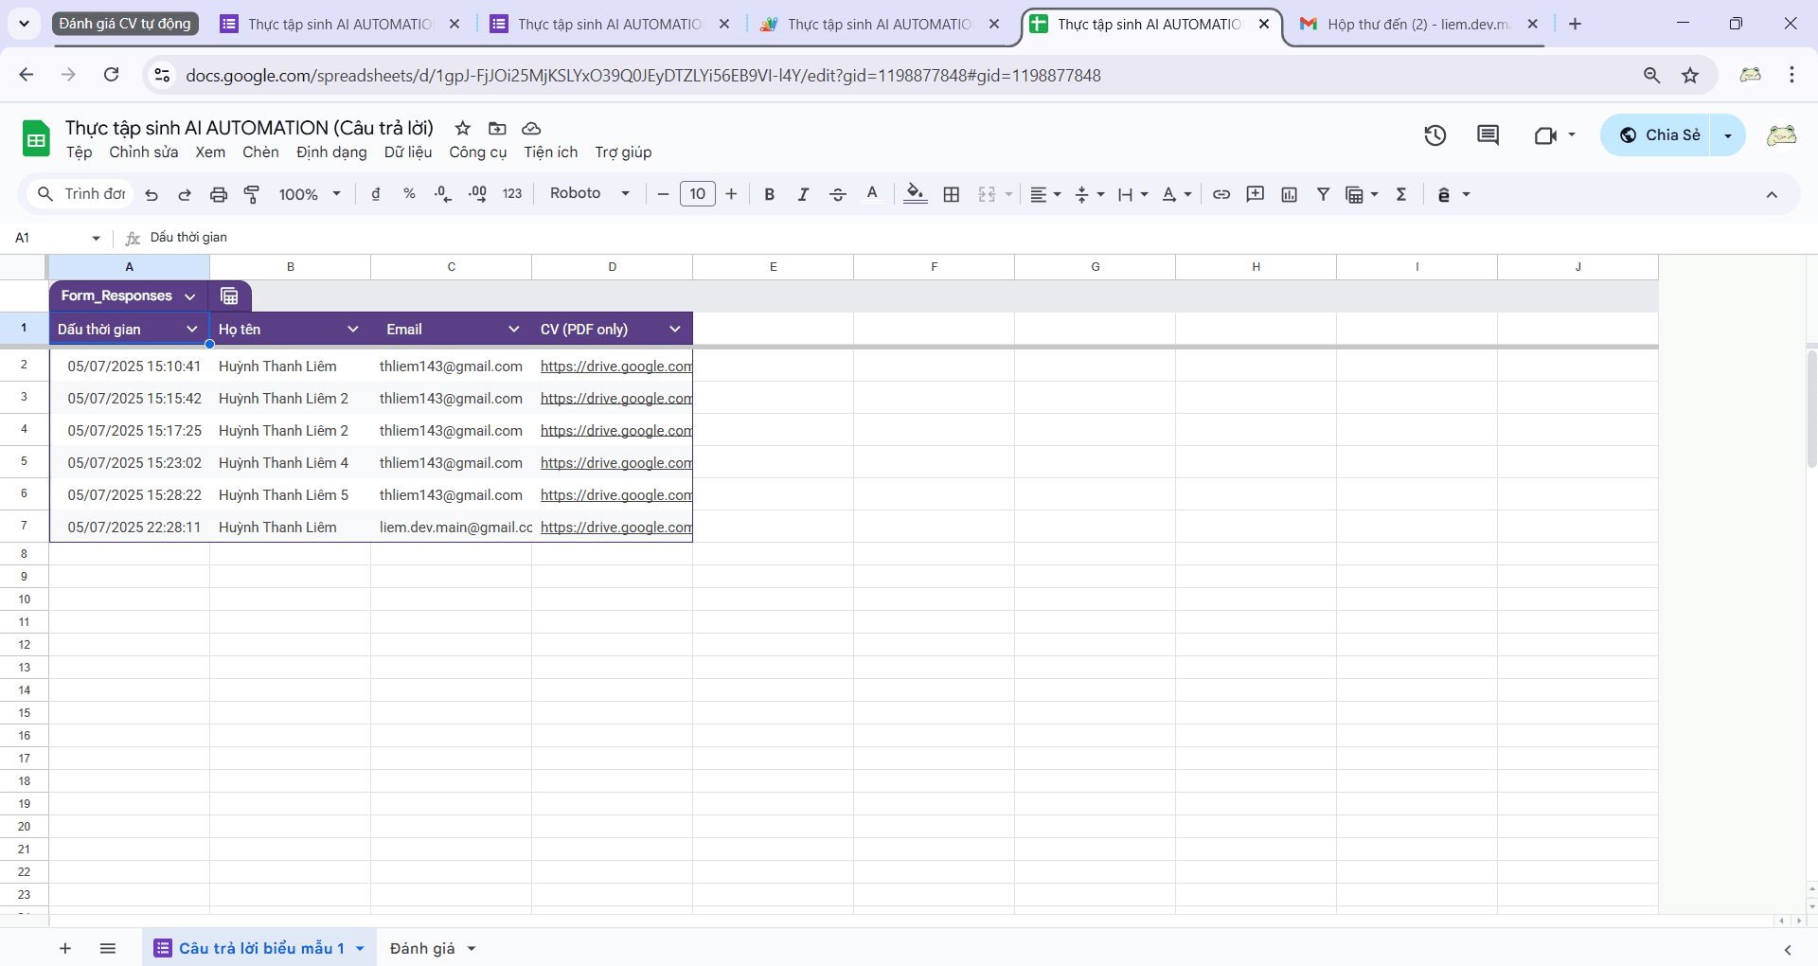Click the insert link icon
This screenshot has width=1818, height=966.
click(x=1221, y=194)
